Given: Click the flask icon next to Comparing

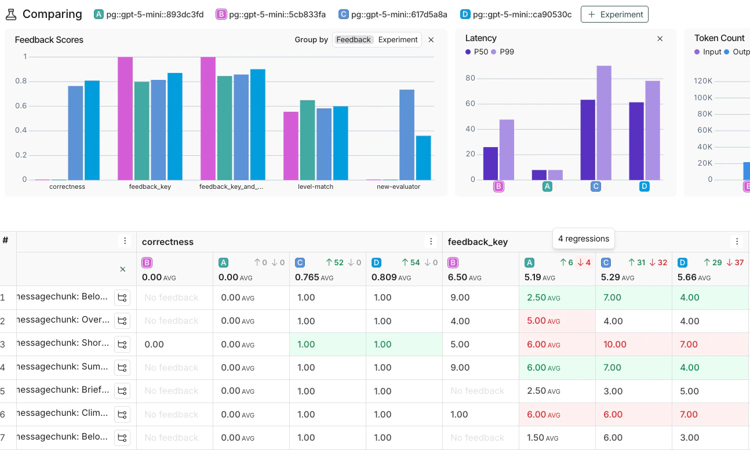Looking at the screenshot, I should click(12, 14).
